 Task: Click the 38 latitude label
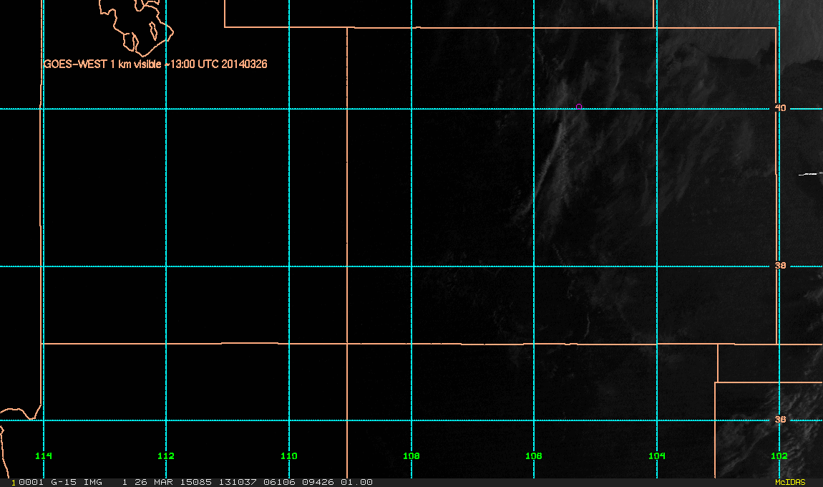tap(781, 266)
